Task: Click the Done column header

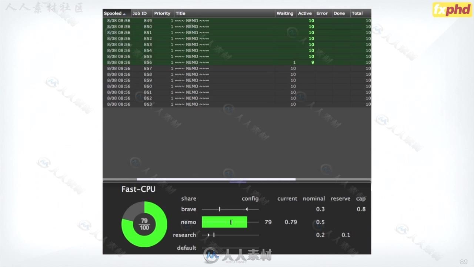Action: (x=341, y=13)
